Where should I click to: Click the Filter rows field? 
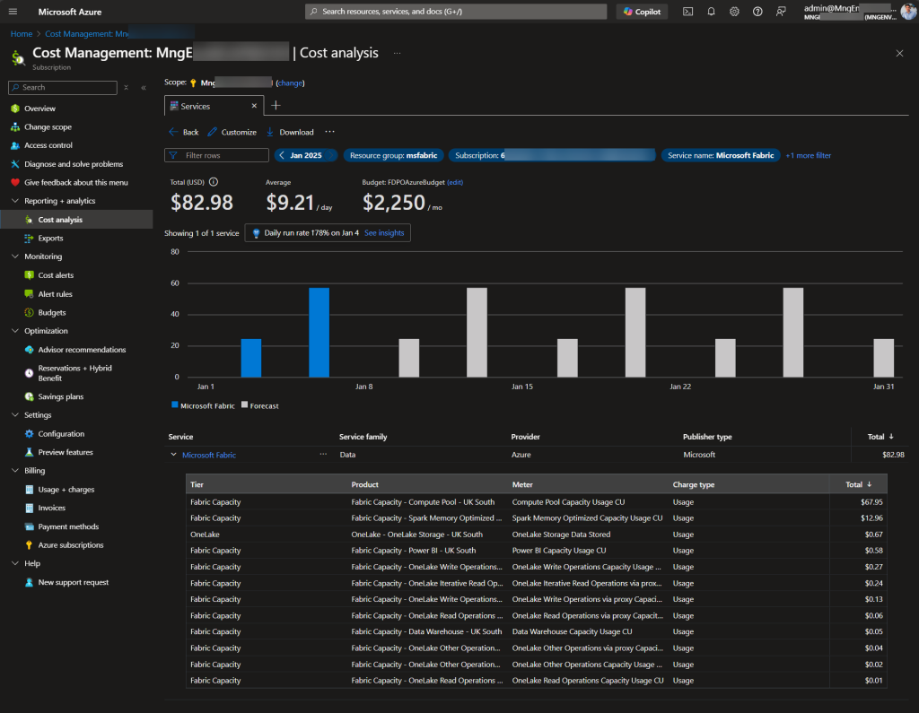tap(216, 155)
